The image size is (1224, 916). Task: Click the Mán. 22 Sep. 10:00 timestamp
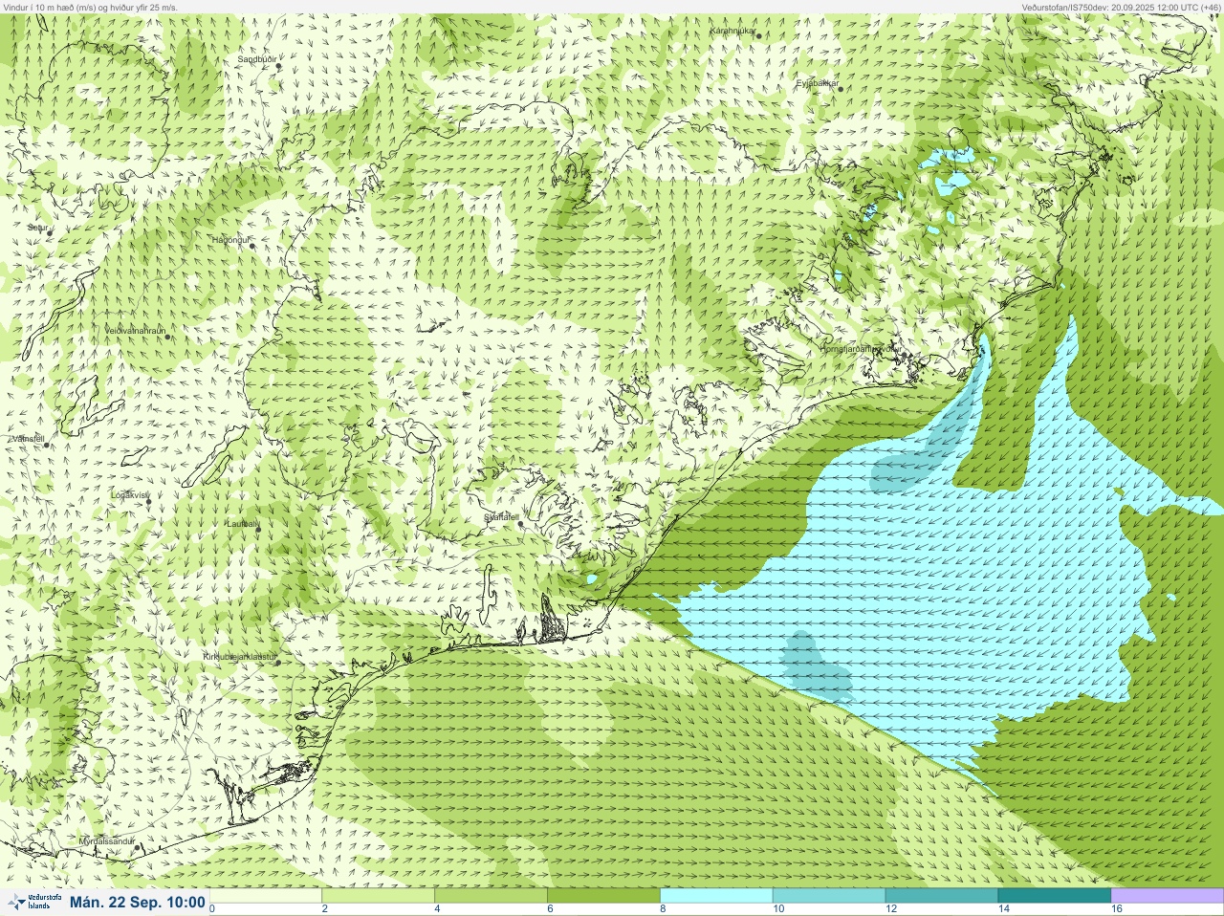tap(138, 902)
